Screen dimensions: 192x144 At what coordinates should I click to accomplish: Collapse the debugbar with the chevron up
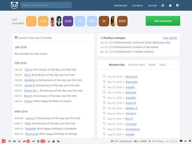point(185,141)
